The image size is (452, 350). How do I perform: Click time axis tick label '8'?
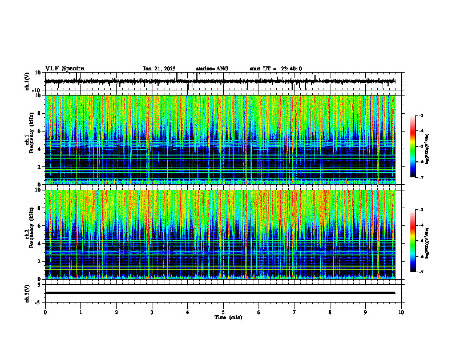point(330,312)
